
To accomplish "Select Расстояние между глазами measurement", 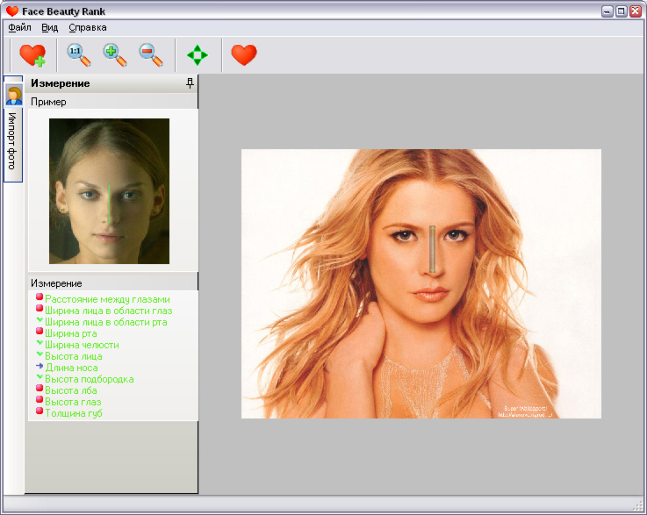I will coord(107,299).
